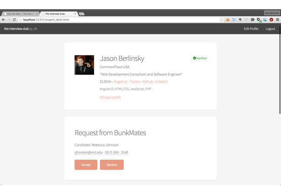Accept the BunkMates request
The width and height of the screenshot is (281, 194).
click(x=86, y=165)
